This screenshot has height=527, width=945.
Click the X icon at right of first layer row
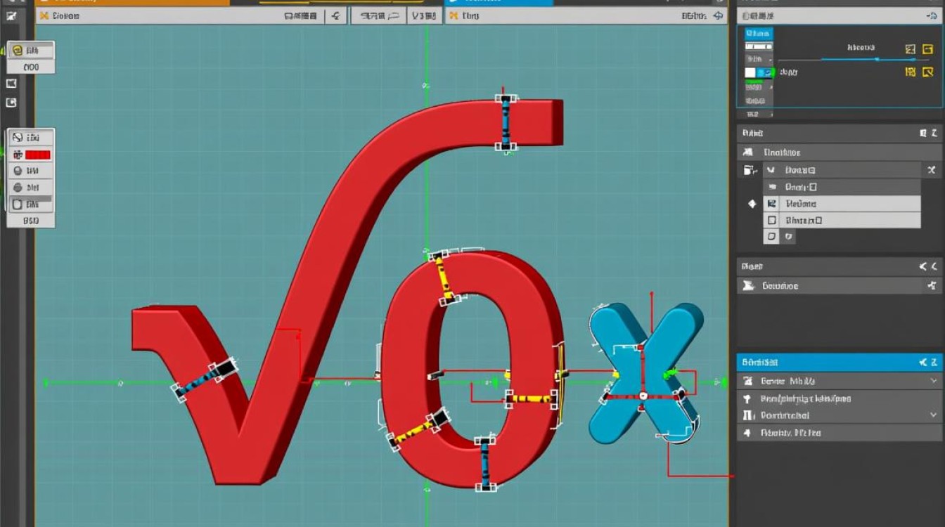[x=931, y=170]
